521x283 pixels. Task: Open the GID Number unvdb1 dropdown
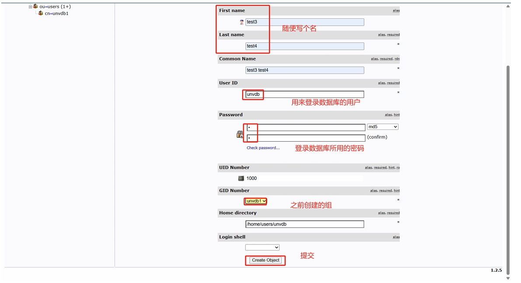pyautogui.click(x=256, y=201)
